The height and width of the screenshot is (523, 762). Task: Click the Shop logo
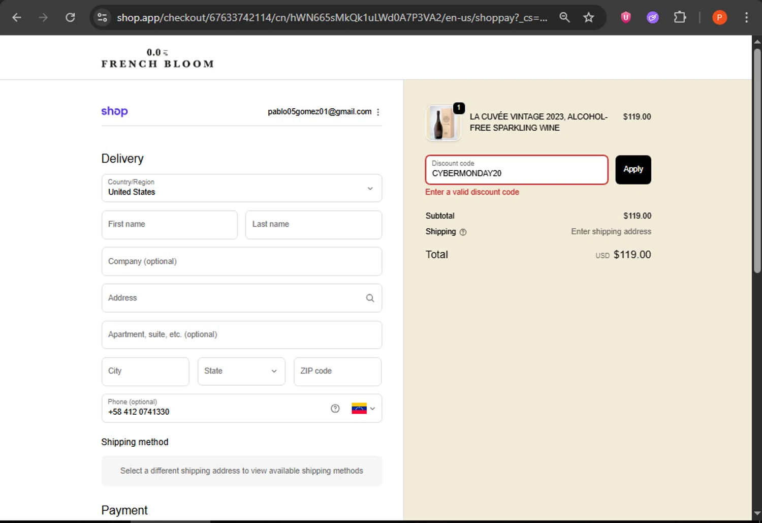point(114,111)
